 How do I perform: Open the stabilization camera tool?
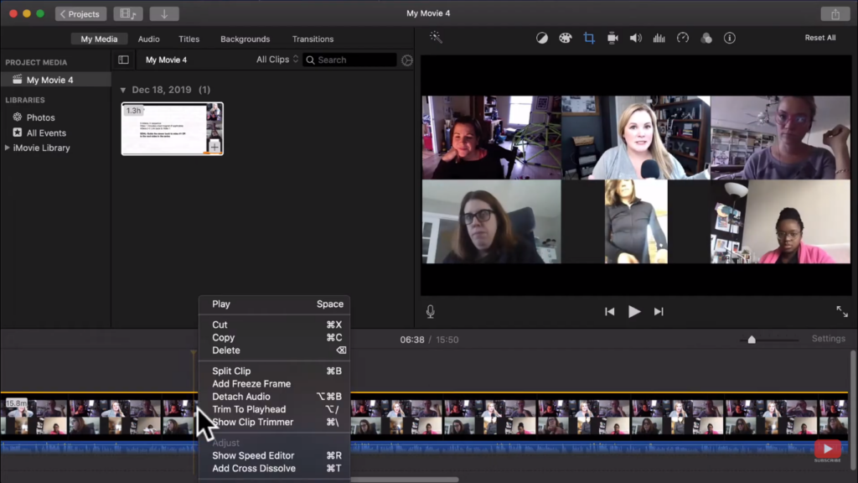coord(612,38)
